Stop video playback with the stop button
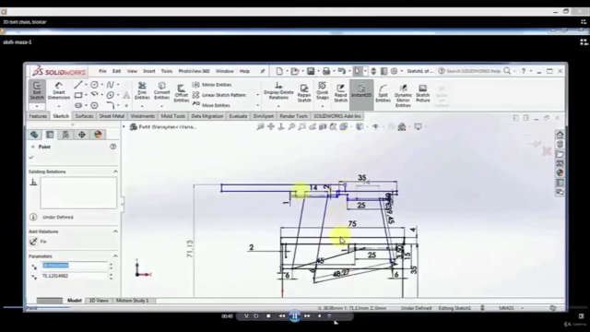590x332 pixels. (x=268, y=316)
